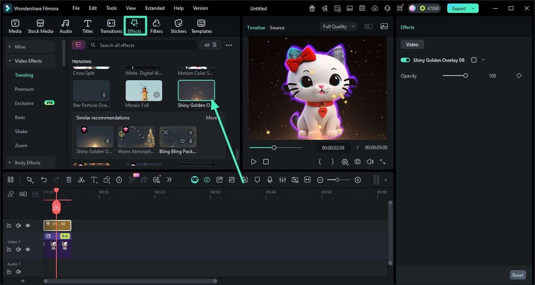Open the Text tool
The width and height of the screenshot is (535, 285).
pos(93,180)
